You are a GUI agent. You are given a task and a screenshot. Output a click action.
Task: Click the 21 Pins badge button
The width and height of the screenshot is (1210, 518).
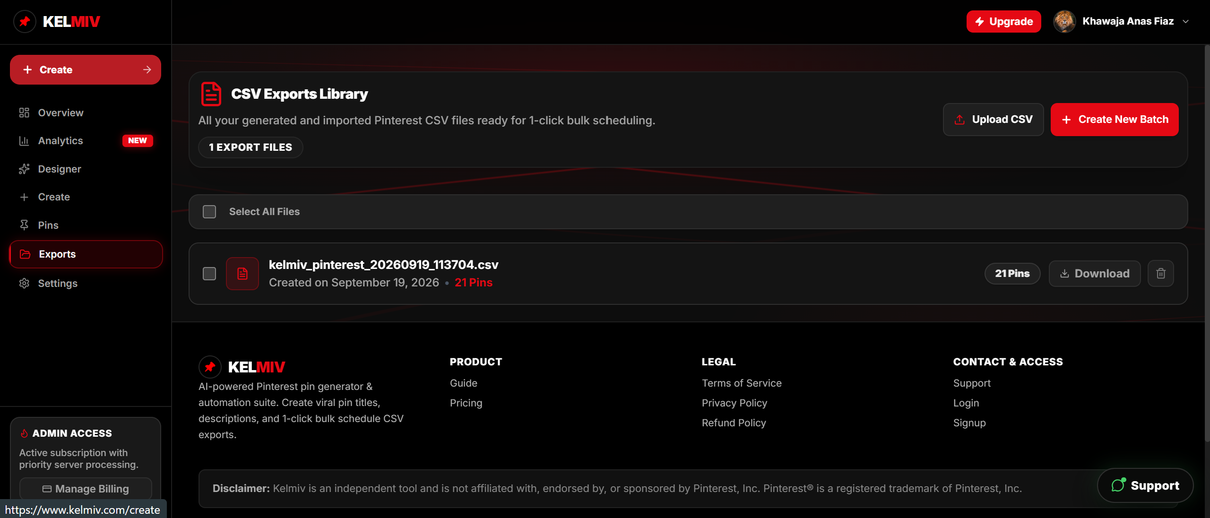tap(1012, 273)
